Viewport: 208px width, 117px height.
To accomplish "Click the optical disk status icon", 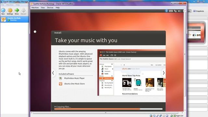I will 154,116.
